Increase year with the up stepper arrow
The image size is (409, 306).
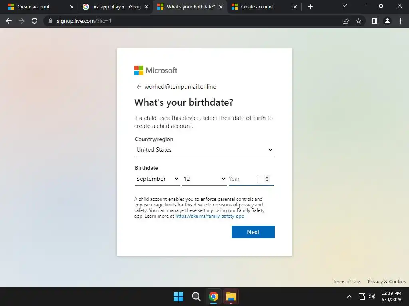[267, 177]
